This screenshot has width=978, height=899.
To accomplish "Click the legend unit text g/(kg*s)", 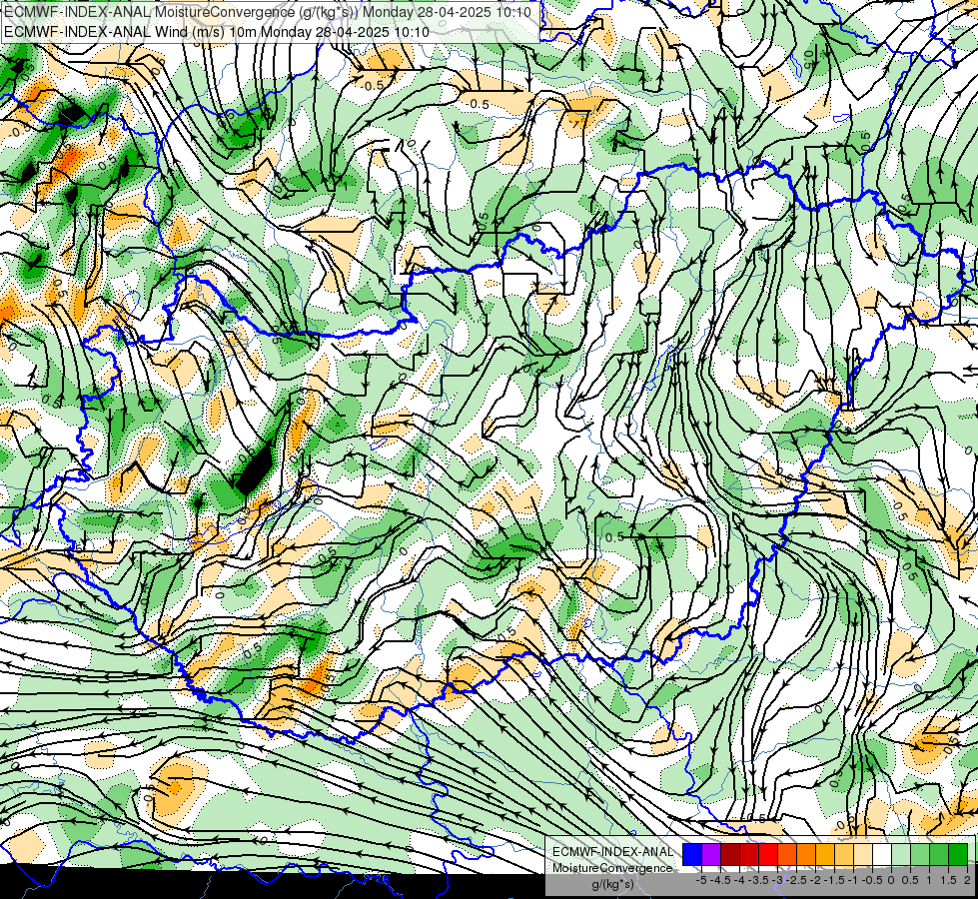I will (x=612, y=884).
